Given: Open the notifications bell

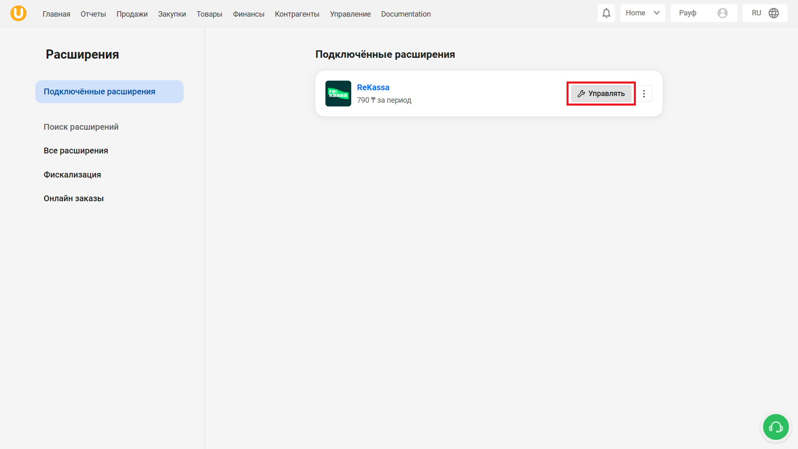Looking at the screenshot, I should point(606,13).
